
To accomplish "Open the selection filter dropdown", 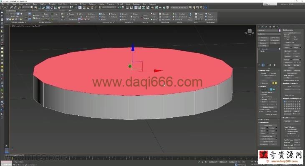I will coord(26,7).
